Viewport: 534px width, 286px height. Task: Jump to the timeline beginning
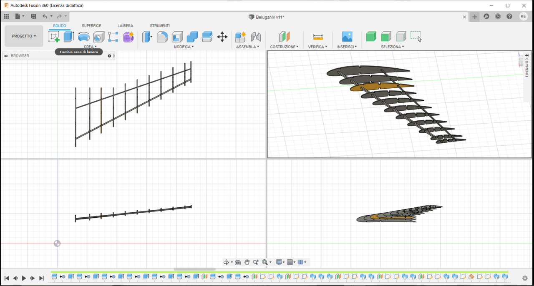[x=7, y=278]
